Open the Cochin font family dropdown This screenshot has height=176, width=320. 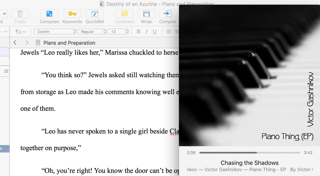[x=55, y=31]
